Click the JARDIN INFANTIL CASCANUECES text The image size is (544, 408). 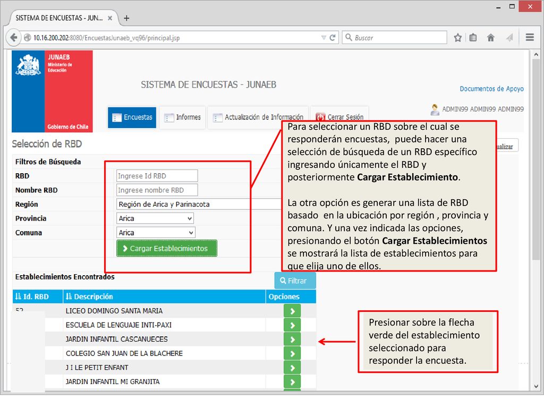pos(116,339)
